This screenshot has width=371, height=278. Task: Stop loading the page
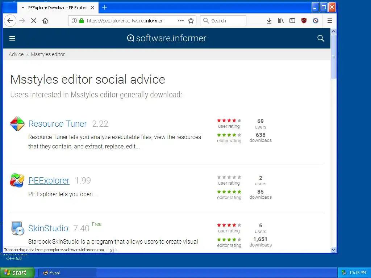34,21
